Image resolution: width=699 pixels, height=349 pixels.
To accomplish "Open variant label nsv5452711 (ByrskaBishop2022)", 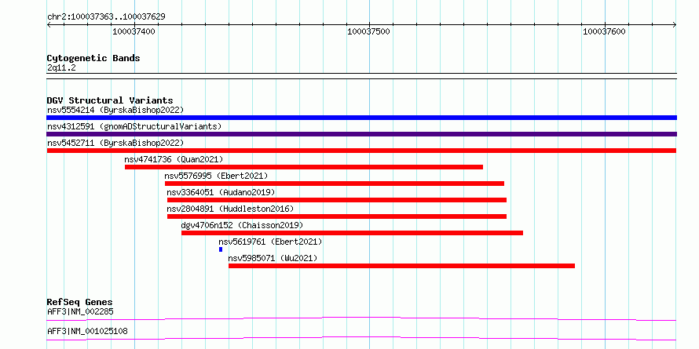I will (x=115, y=143).
